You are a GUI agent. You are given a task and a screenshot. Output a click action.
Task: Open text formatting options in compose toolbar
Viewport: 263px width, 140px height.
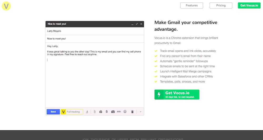point(87,112)
